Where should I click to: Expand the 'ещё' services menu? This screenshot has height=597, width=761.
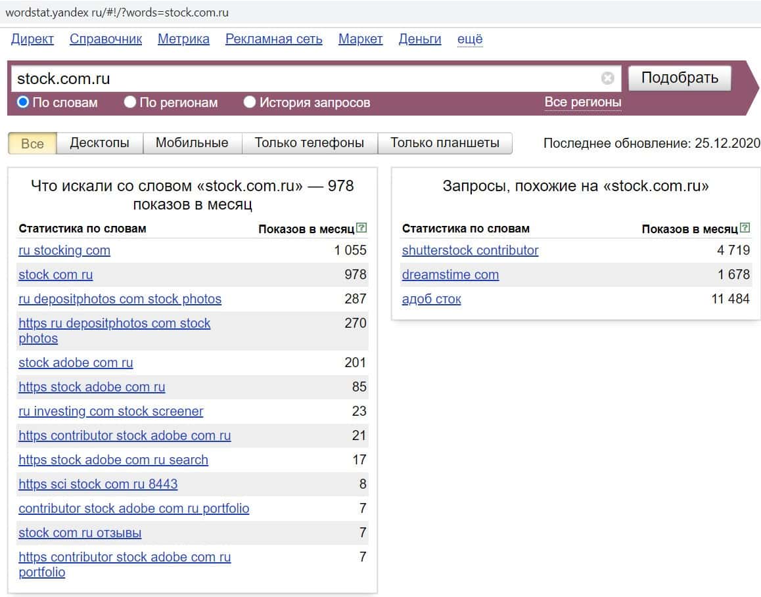click(469, 39)
